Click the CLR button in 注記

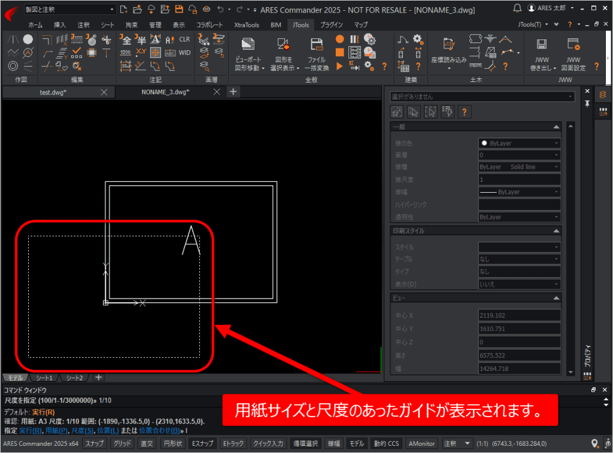pos(184,39)
